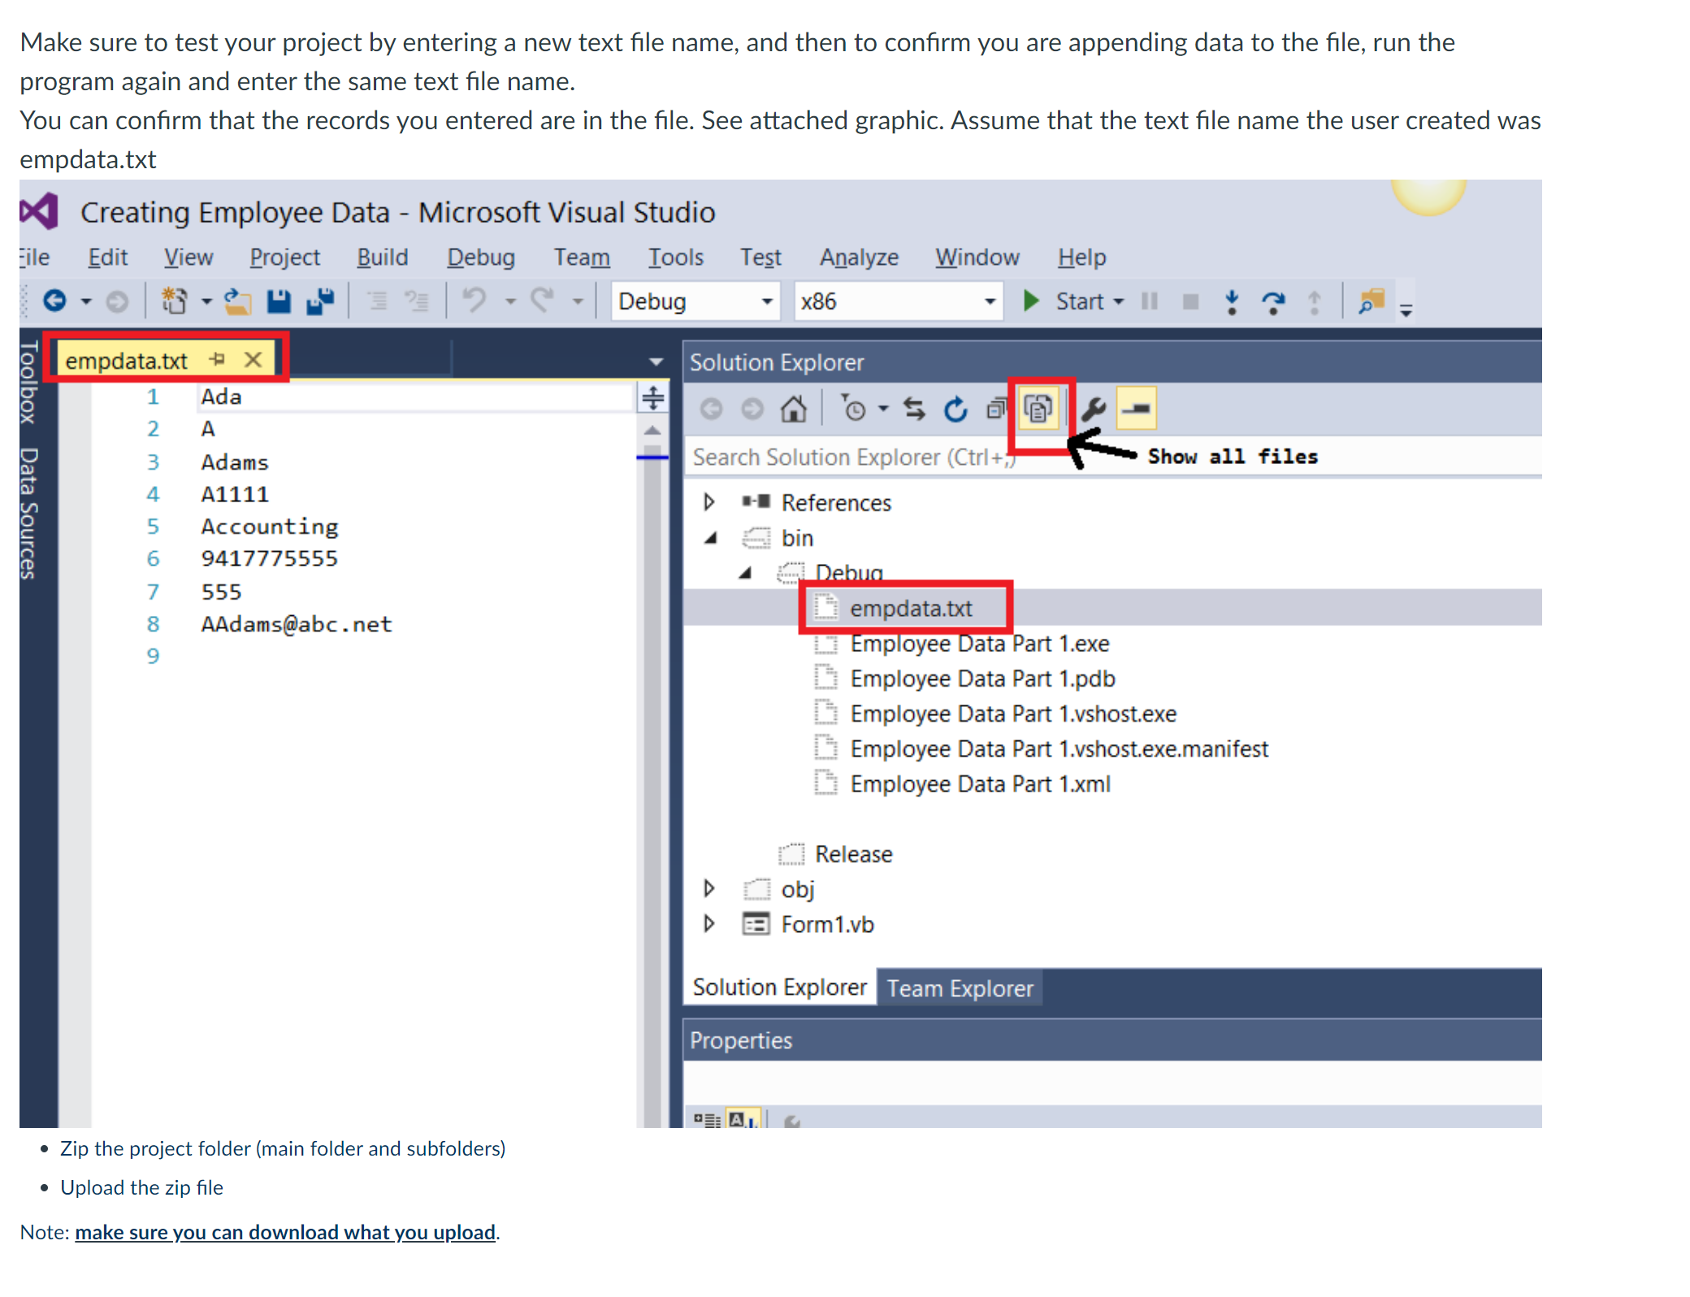Select the Release folder
This screenshot has height=1297, width=1690.
(853, 854)
